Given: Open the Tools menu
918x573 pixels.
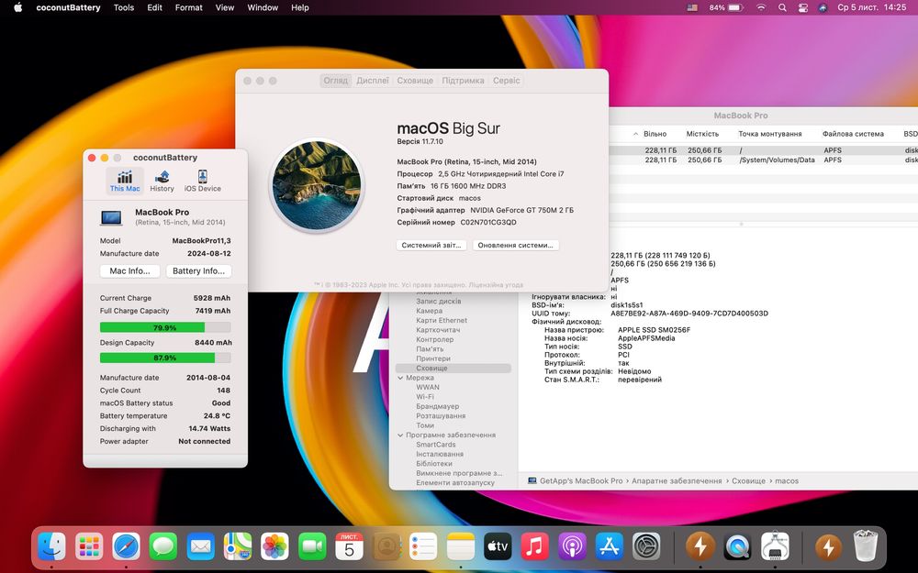Looking at the screenshot, I should pos(124,7).
